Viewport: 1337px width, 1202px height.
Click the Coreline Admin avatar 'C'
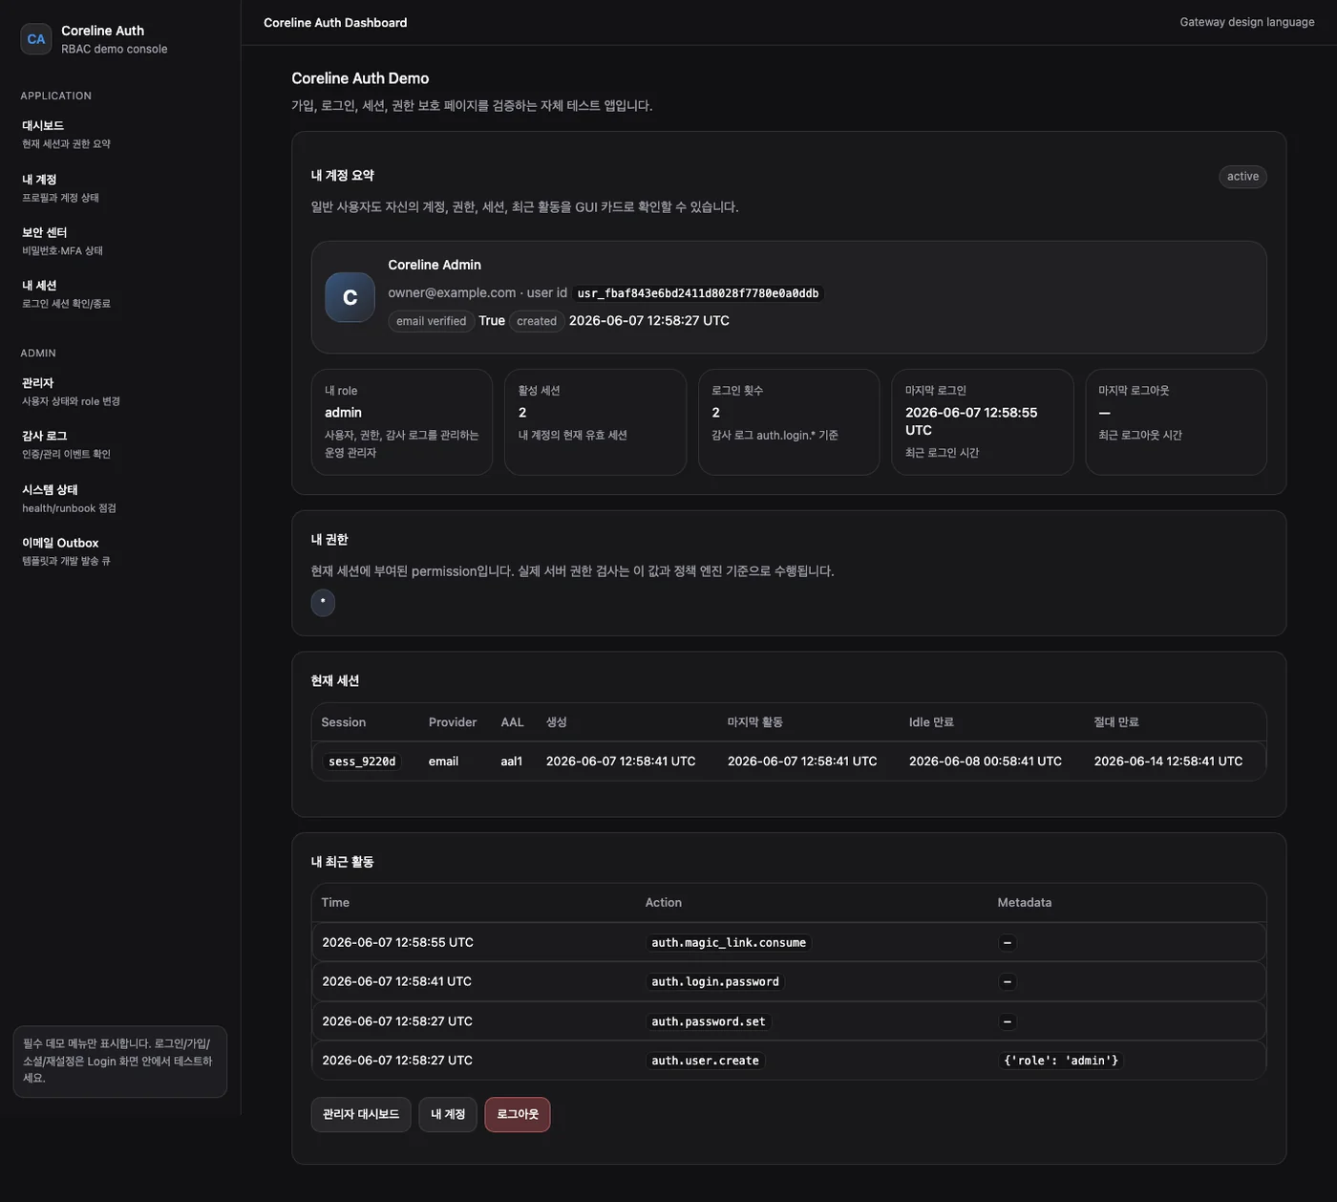[x=350, y=297]
